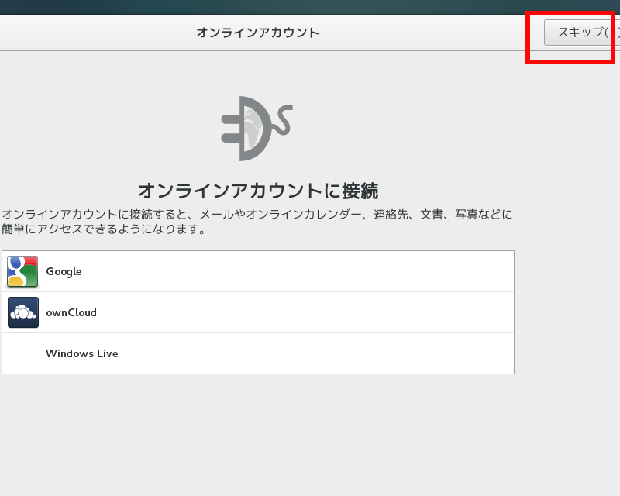Click the dark top panel strip
Image resolution: width=620 pixels, height=496 pixels.
tap(310, 7)
